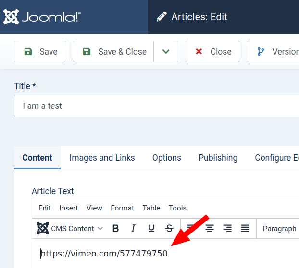Viewport: 299px width, 268px height.
Task: Click the Save button
Action: click(x=40, y=52)
